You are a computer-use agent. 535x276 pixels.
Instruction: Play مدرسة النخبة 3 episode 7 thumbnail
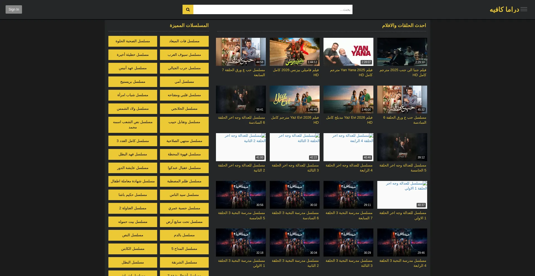coord(348,195)
